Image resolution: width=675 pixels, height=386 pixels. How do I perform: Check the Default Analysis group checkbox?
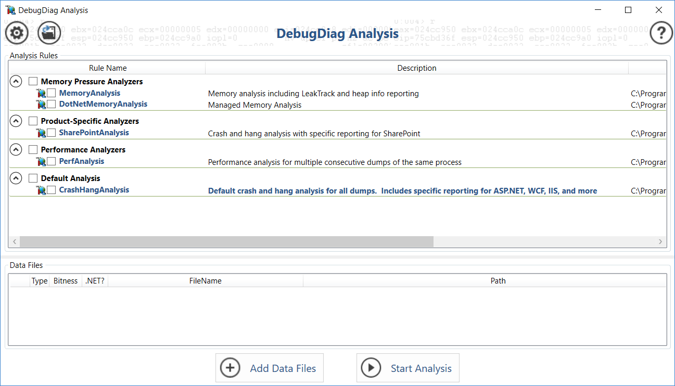[x=33, y=178]
